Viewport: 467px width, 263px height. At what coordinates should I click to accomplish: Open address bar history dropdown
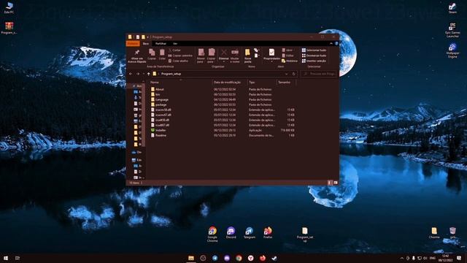[286, 74]
